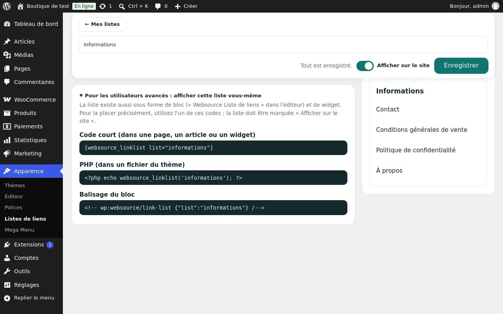The width and height of the screenshot is (503, 314).
Task: Click the En ligne status badge
Action: click(x=84, y=6)
